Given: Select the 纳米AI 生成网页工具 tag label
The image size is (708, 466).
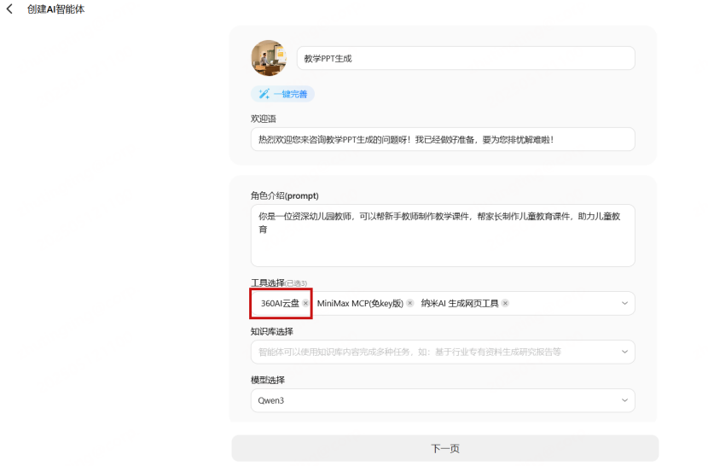Looking at the screenshot, I should point(459,303).
